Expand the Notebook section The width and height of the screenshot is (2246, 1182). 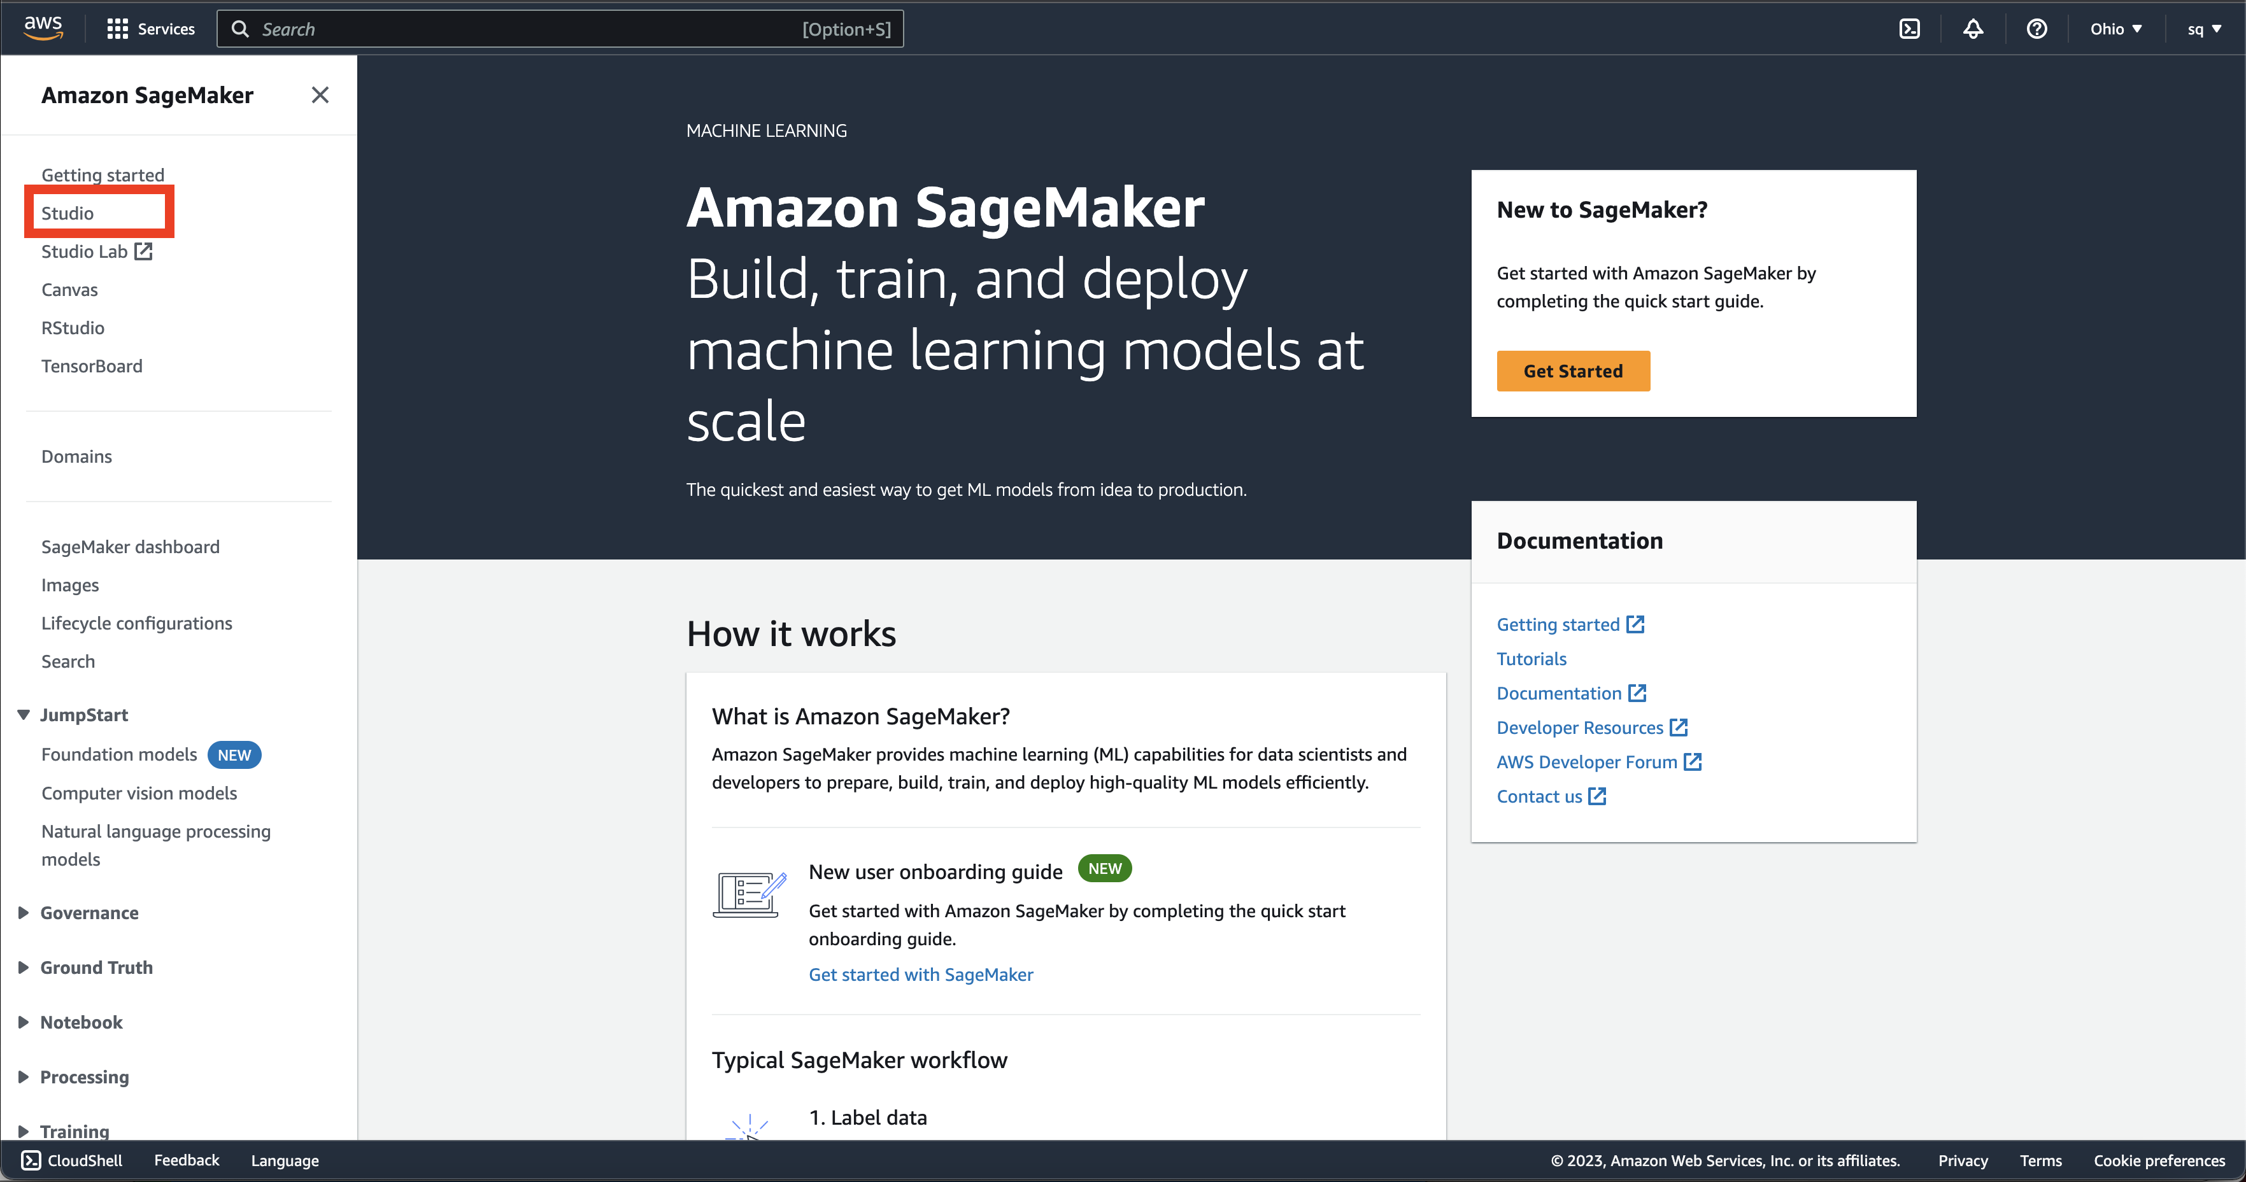pyautogui.click(x=24, y=1022)
